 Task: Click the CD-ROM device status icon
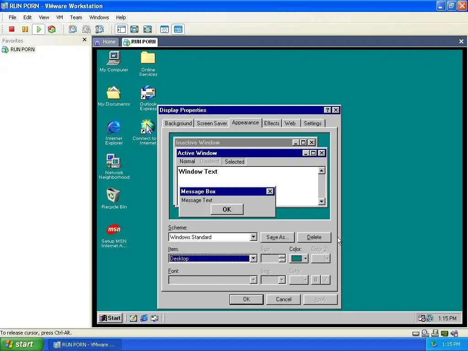click(425, 333)
